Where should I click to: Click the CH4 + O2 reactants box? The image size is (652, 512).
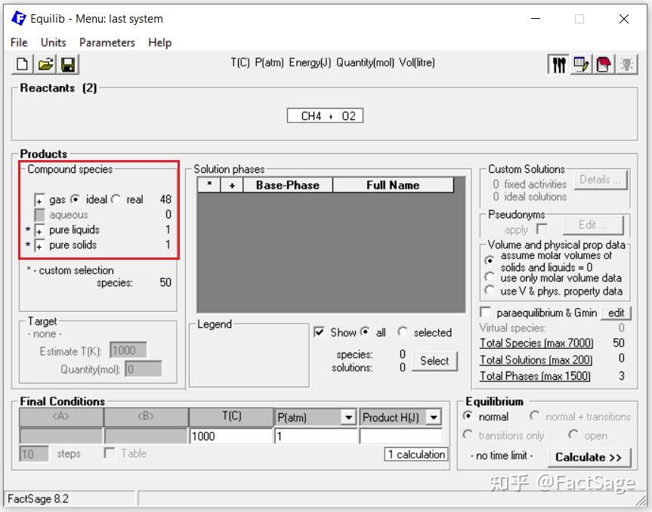[x=325, y=116]
